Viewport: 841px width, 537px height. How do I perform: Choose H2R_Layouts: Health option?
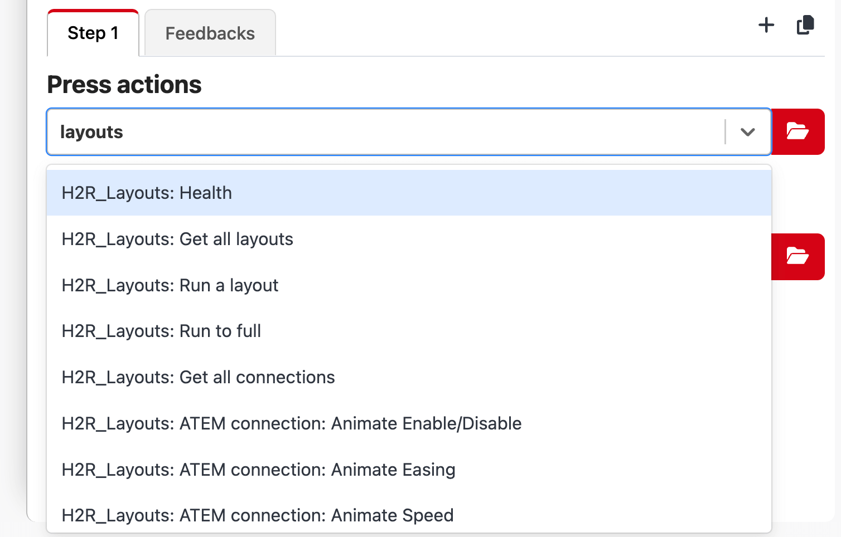point(409,193)
